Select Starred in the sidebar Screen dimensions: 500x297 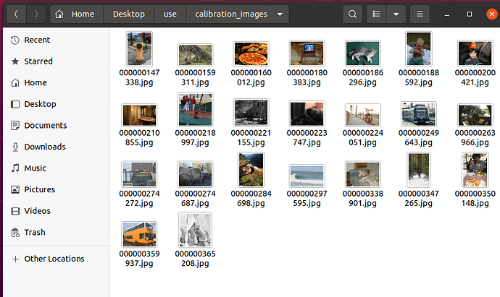coord(38,61)
